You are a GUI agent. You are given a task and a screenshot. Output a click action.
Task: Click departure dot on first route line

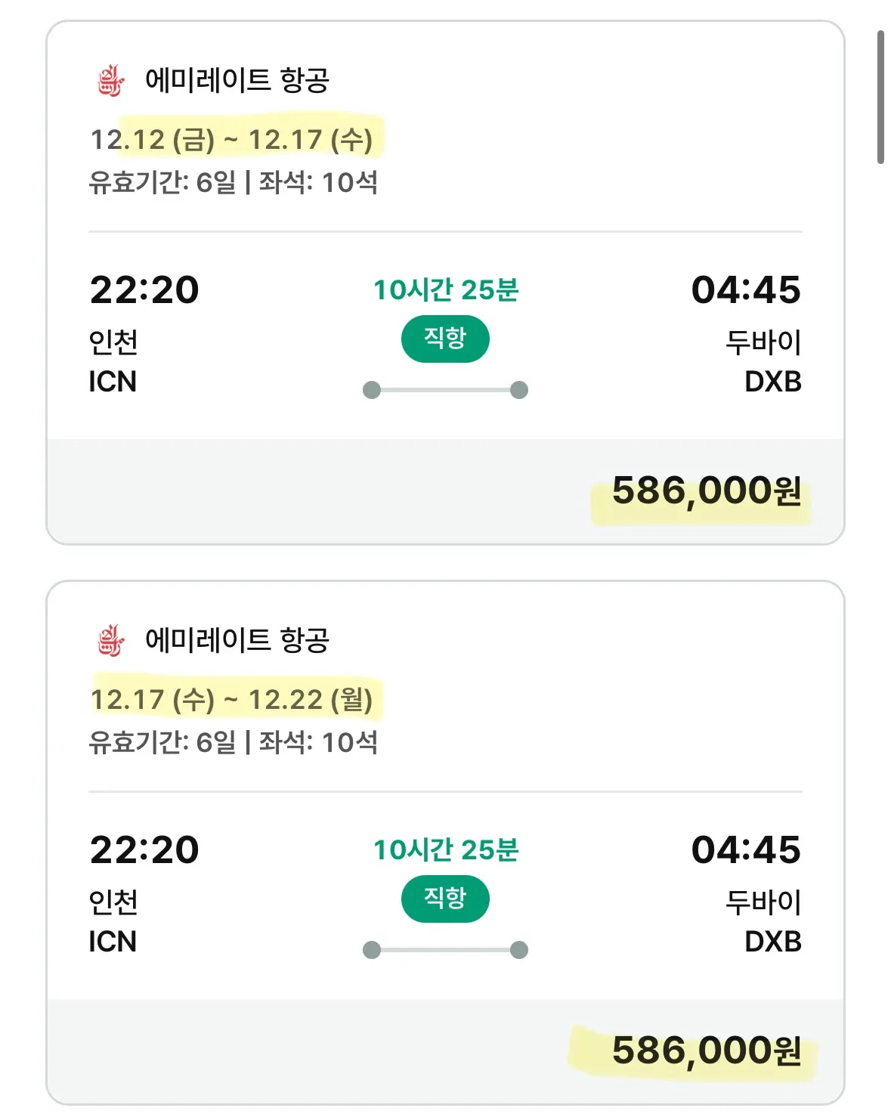click(371, 390)
